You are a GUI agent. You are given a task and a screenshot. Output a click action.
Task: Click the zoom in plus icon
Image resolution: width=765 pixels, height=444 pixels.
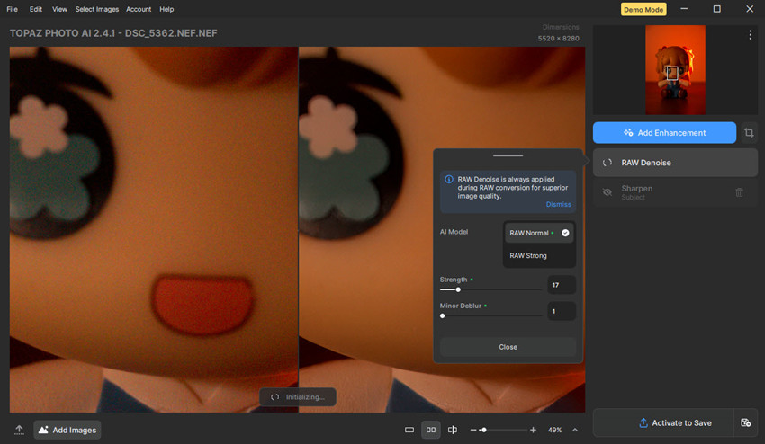tap(533, 431)
